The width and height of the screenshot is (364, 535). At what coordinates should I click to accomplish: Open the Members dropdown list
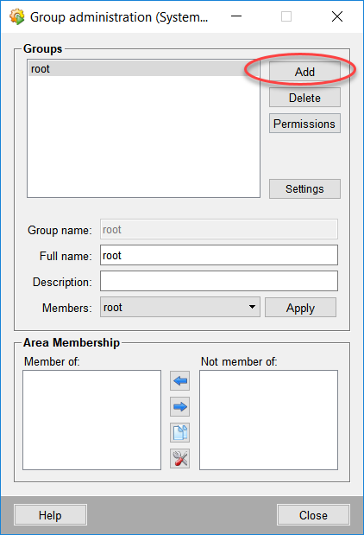(180, 307)
